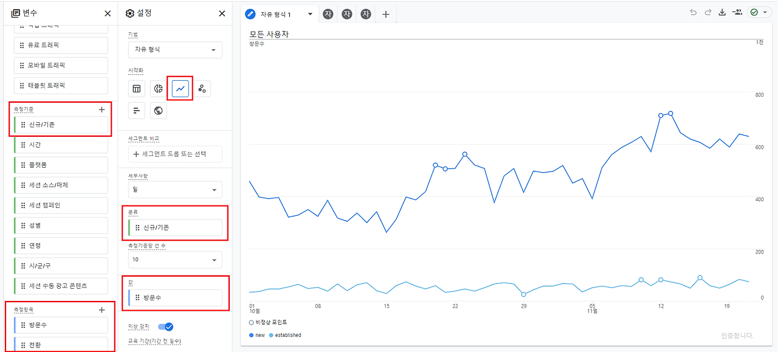Image resolution: width=778 pixels, height=352 pixels.
Task: Open the 기법 dropdown showing 자유 형식
Action: [175, 50]
